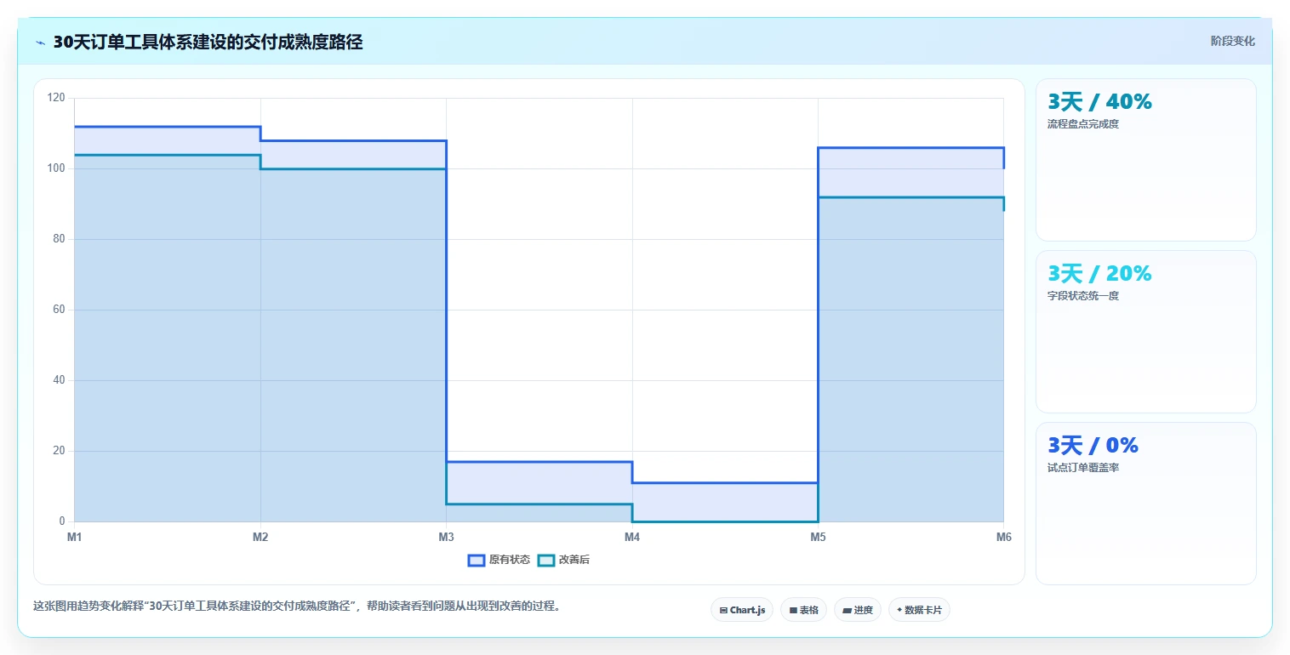This screenshot has width=1290, height=655.
Task: Click the icon inside the 表格 tag
Action: pyautogui.click(x=793, y=611)
